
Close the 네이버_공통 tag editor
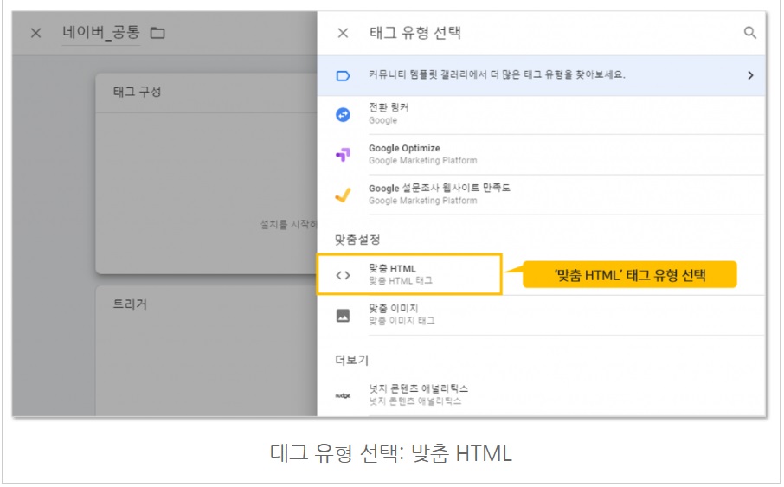(x=36, y=33)
